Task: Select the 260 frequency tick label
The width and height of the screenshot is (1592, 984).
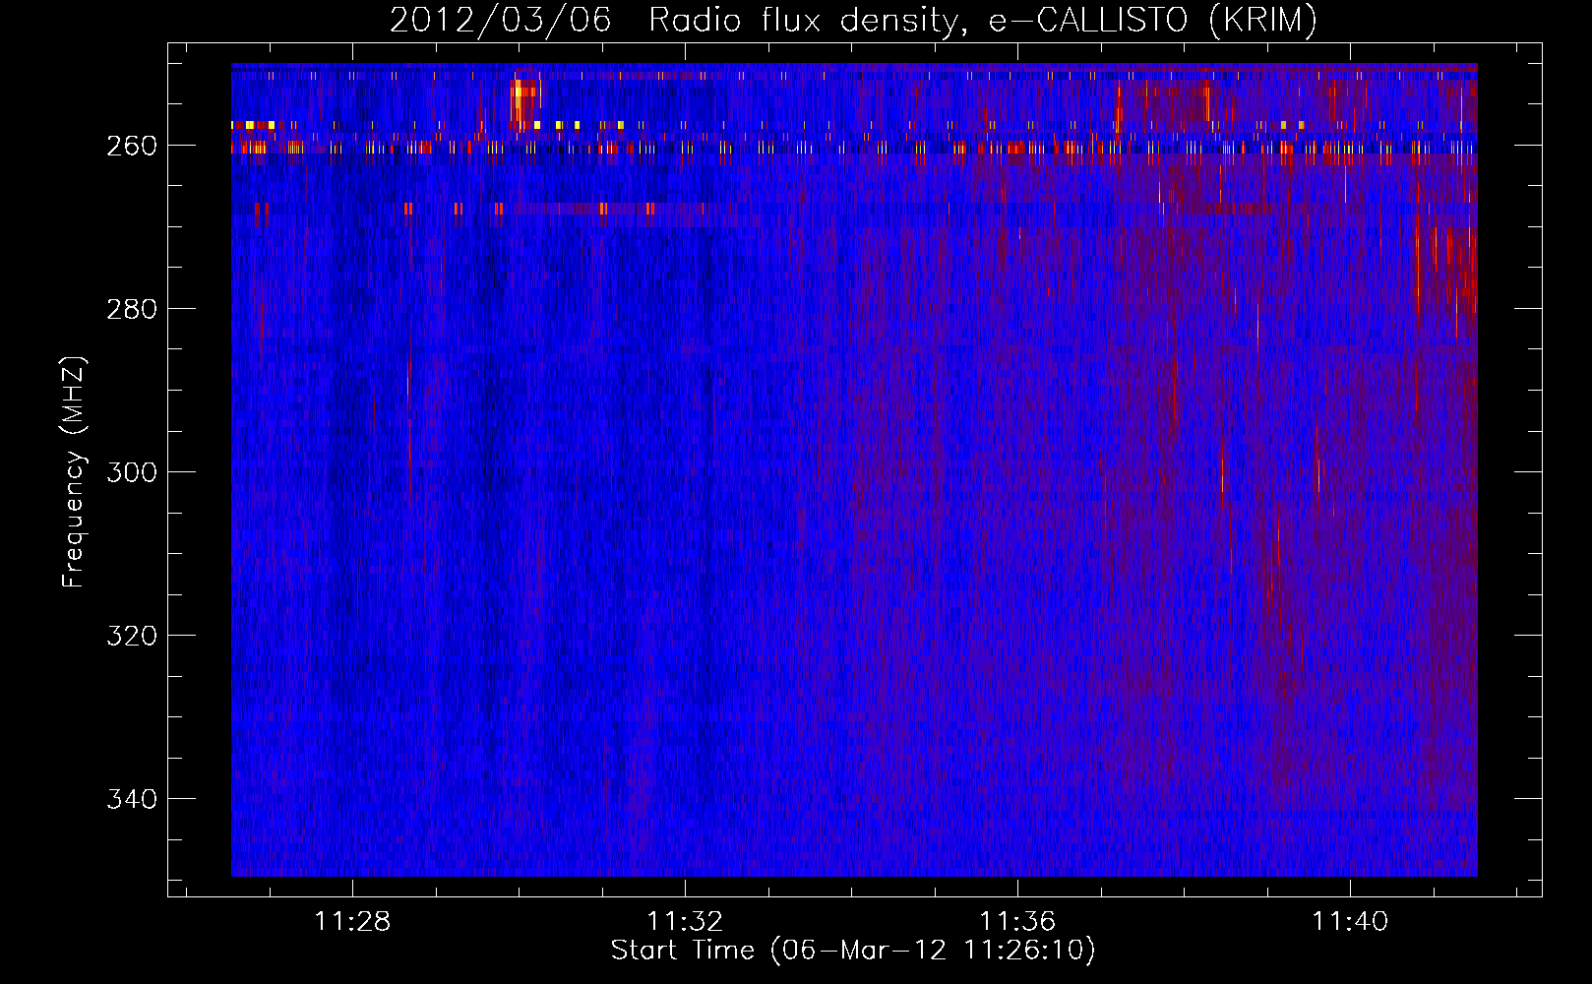Action: [132, 146]
